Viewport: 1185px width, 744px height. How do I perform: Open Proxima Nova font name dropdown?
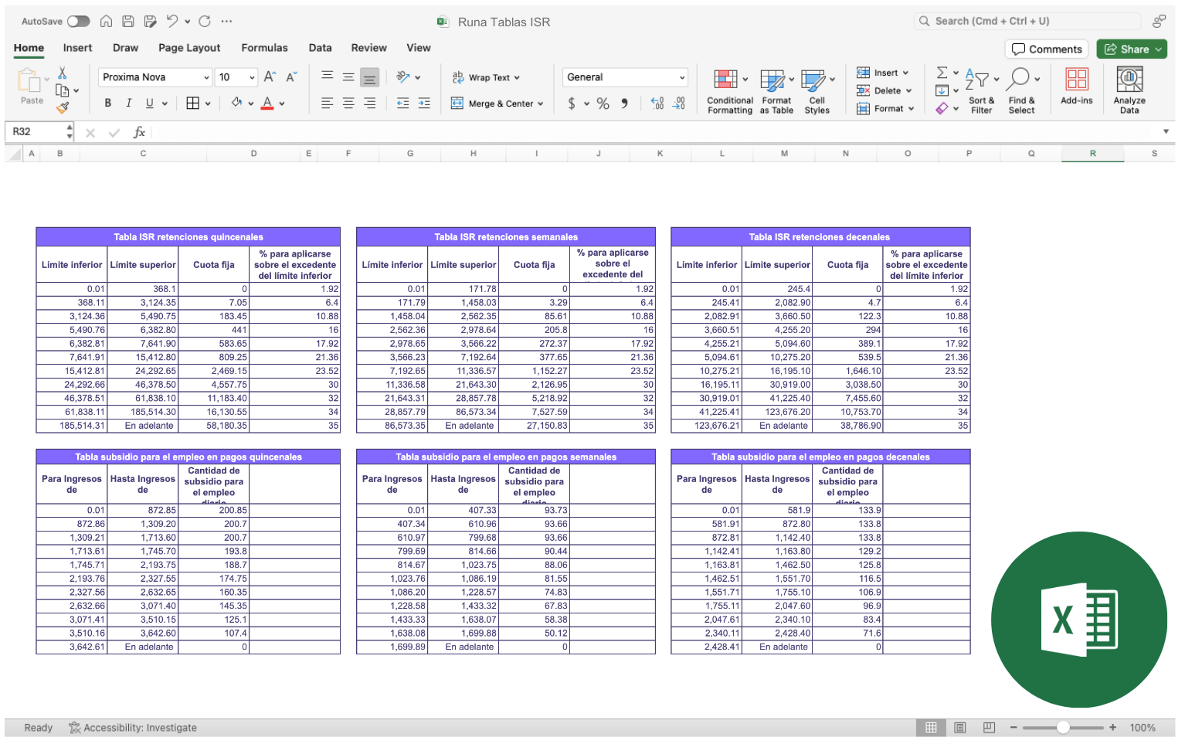coord(206,77)
